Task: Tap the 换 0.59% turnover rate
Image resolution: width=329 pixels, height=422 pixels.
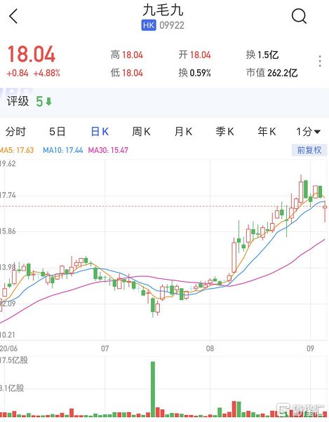Action: point(194,73)
